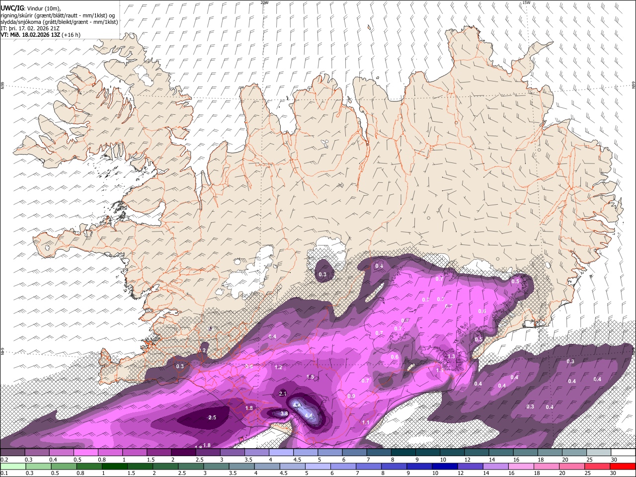Screen dimensions: 636x477
Task: Pick the 0.1 pale green swatch in the lower legend row
Action: [12, 466]
